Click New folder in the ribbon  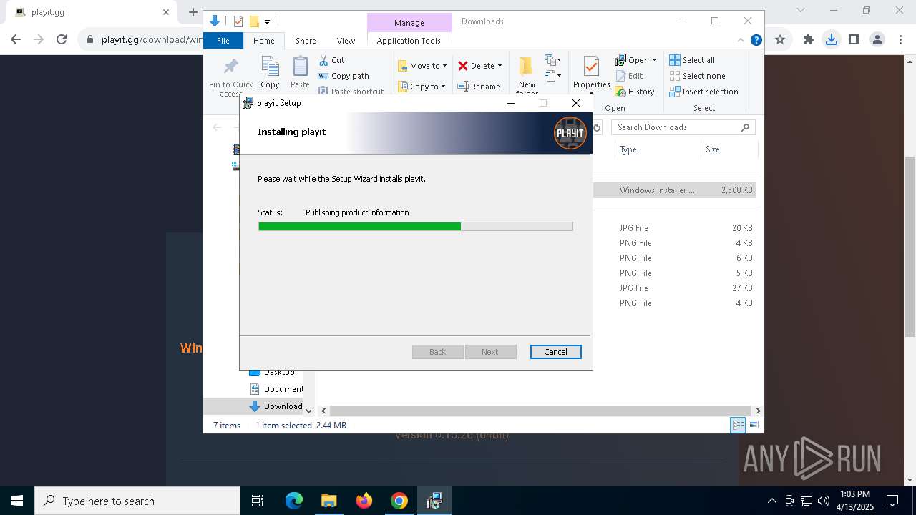pyautogui.click(x=527, y=77)
